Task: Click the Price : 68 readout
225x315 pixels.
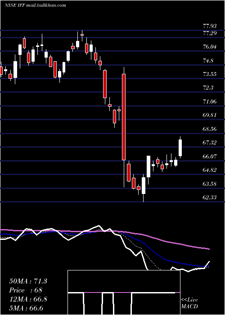Action: pyautogui.click(x=26, y=290)
